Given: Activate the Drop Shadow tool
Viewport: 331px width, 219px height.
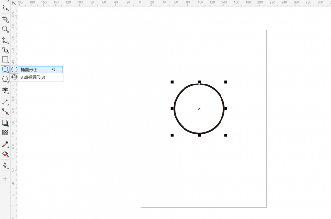Looking at the screenshot, I should point(5,123).
